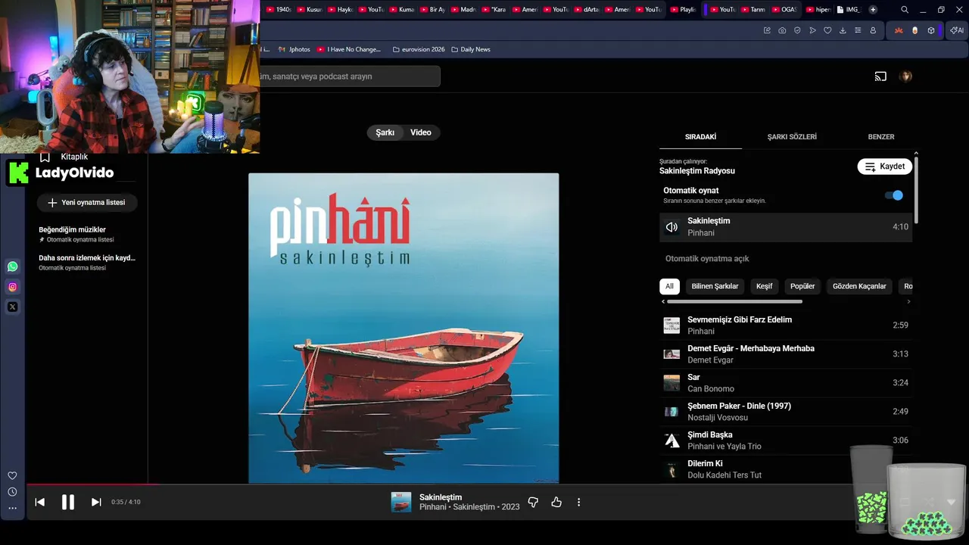
Task: Click the Kitaplık bookmark icon
Action: (45, 157)
